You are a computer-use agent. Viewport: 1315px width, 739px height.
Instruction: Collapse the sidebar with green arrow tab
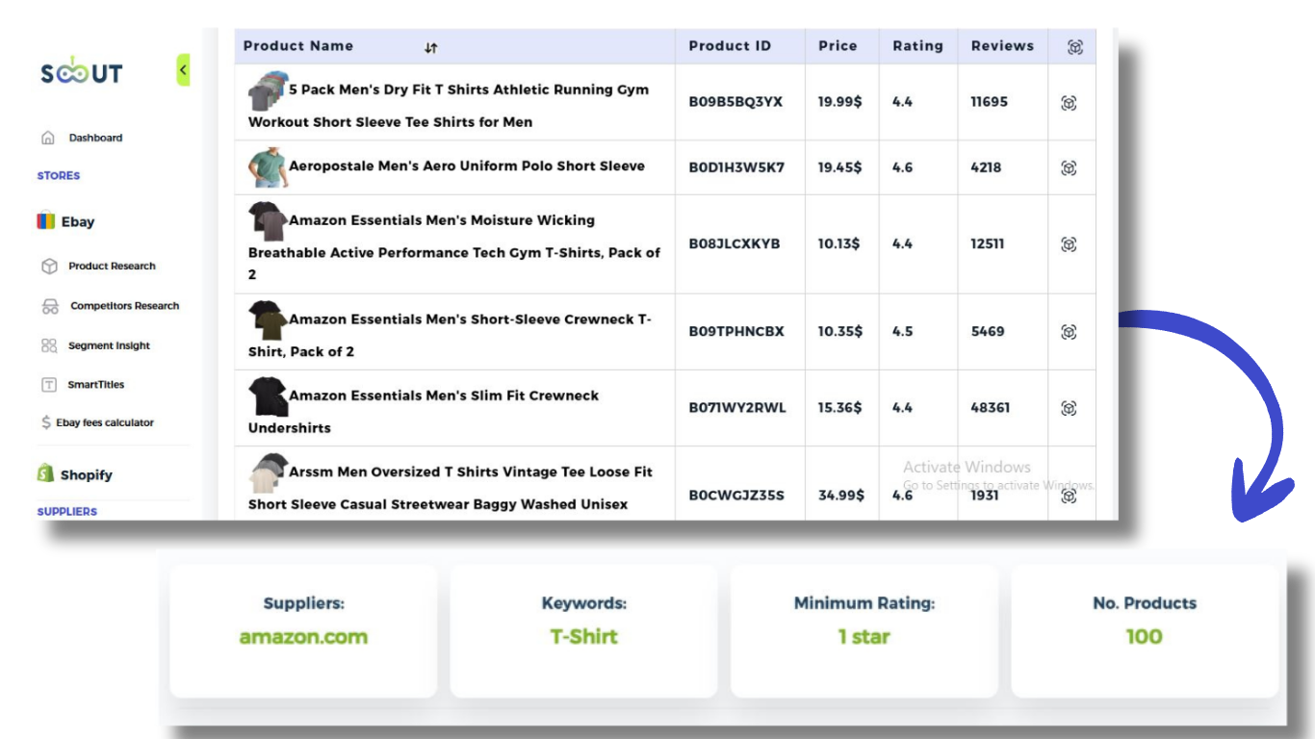183,70
